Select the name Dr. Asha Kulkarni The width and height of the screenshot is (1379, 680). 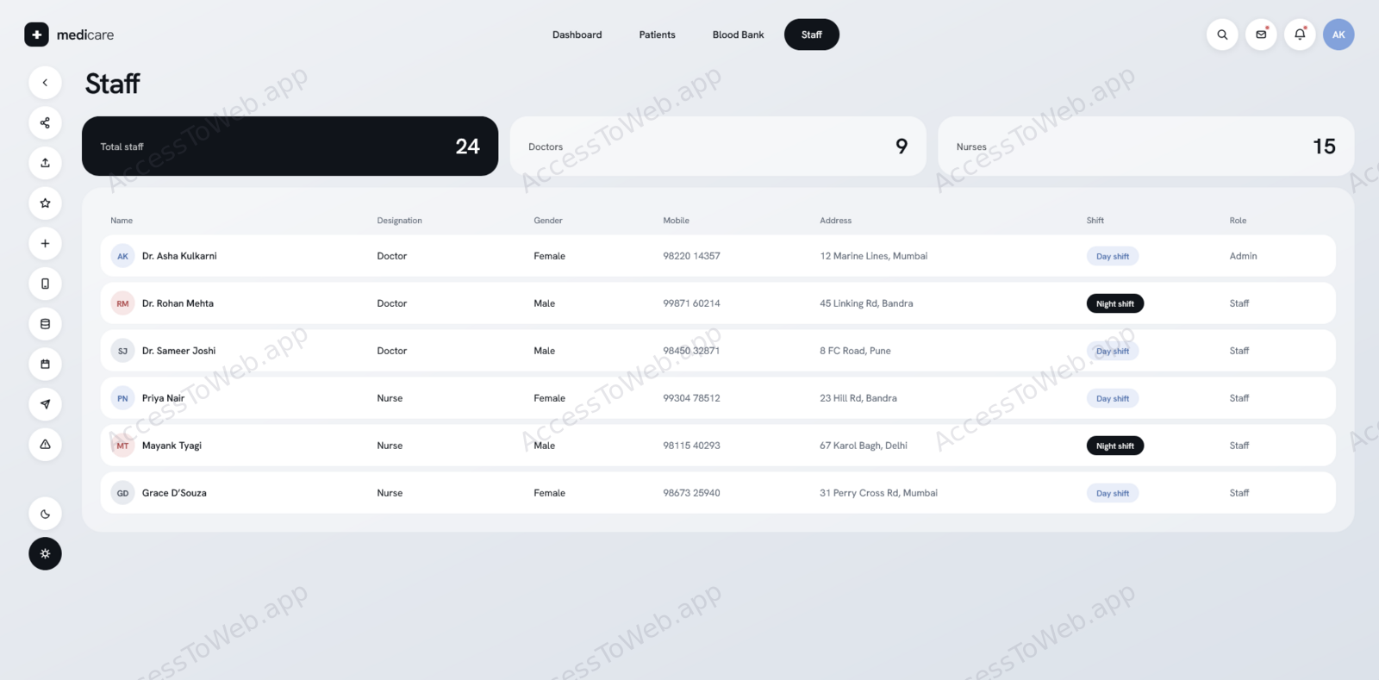coord(179,256)
